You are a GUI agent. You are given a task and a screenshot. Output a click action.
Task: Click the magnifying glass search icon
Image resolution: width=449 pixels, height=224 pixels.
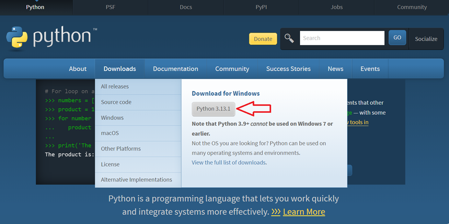(289, 39)
